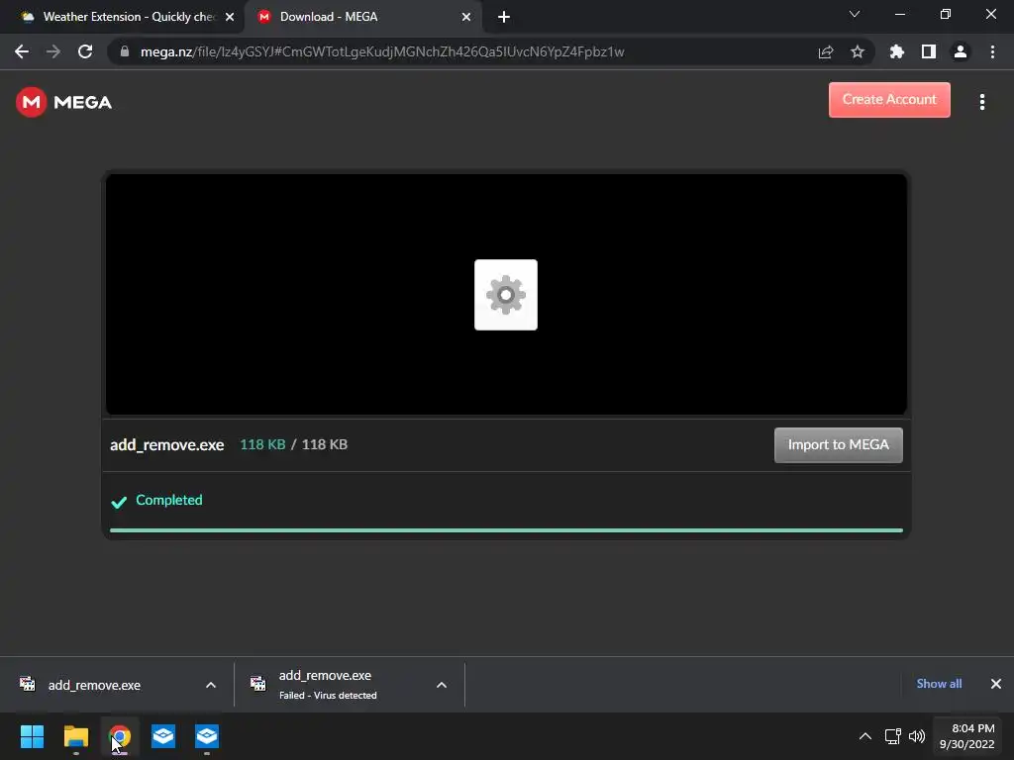Viewport: 1014px width, 760px height.
Task: Show hidden system tray icons
Action: (x=865, y=736)
